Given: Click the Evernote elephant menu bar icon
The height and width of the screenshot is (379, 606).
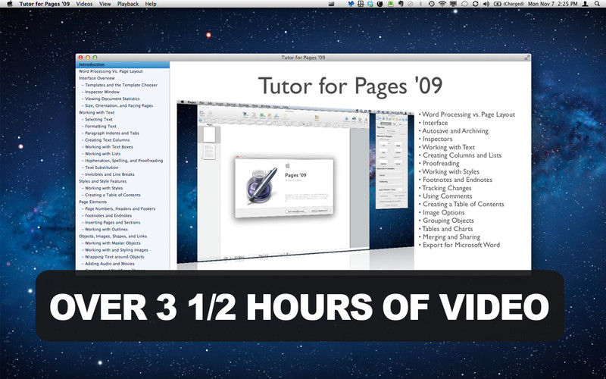Looking at the screenshot, I should tap(401, 4).
